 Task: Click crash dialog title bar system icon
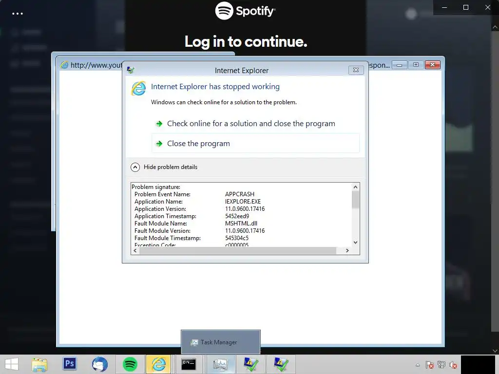tap(131, 70)
